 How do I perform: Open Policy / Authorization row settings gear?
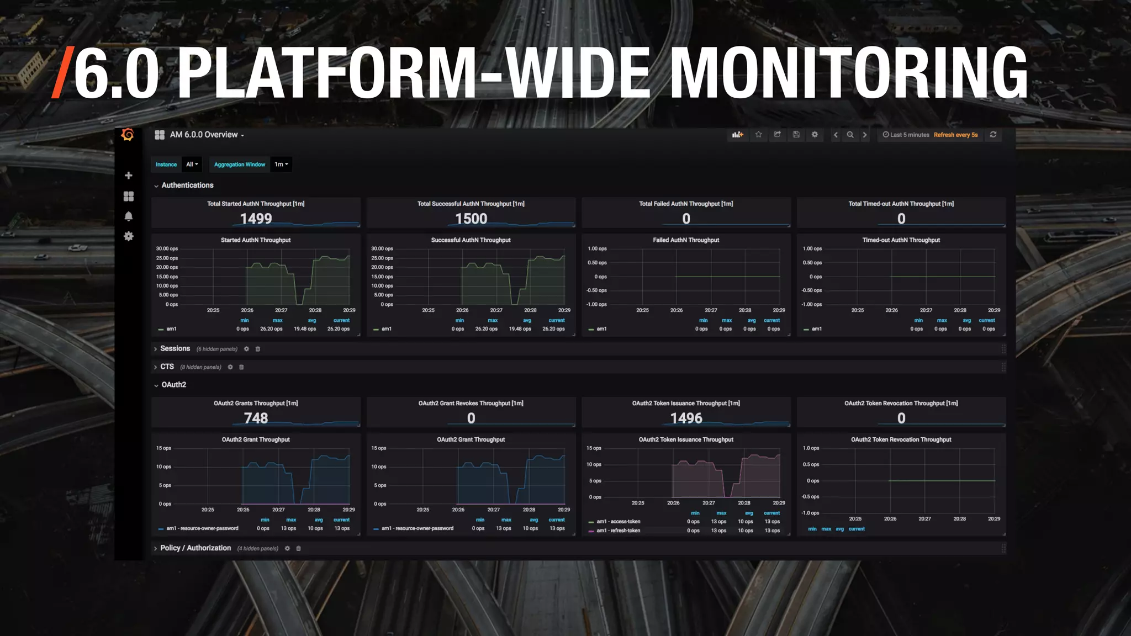(x=287, y=548)
